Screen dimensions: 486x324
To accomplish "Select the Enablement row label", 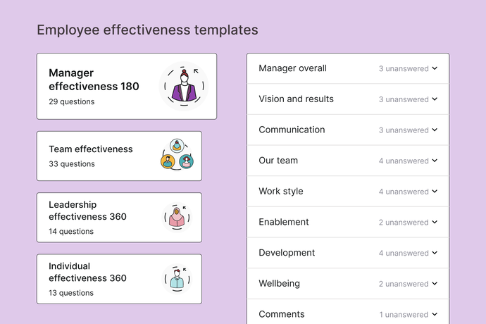I will (x=284, y=222).
